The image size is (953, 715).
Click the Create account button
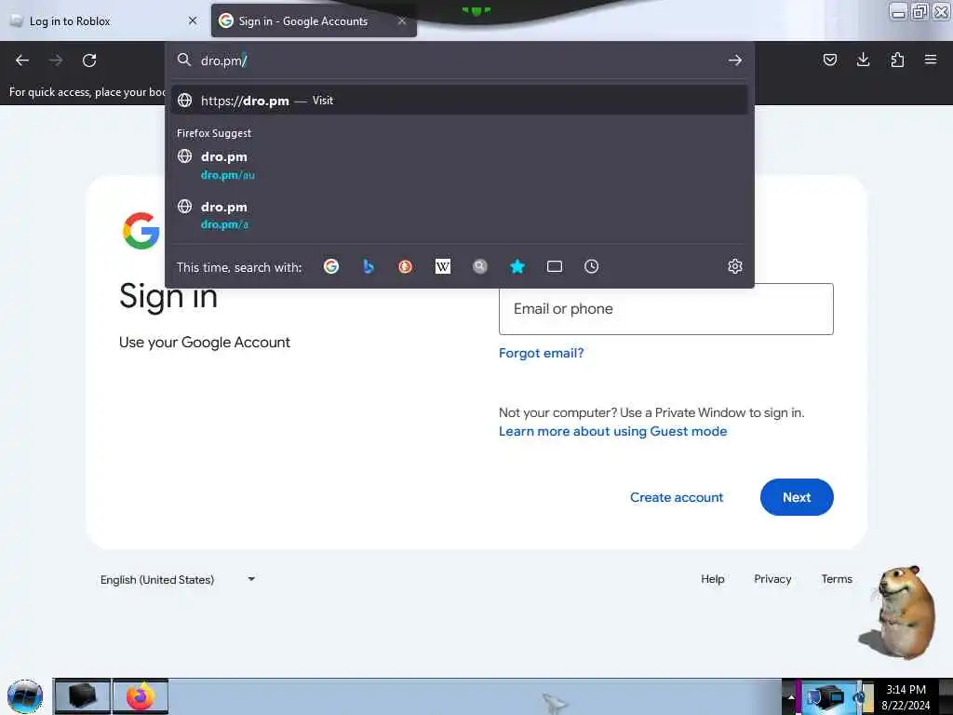pos(677,497)
